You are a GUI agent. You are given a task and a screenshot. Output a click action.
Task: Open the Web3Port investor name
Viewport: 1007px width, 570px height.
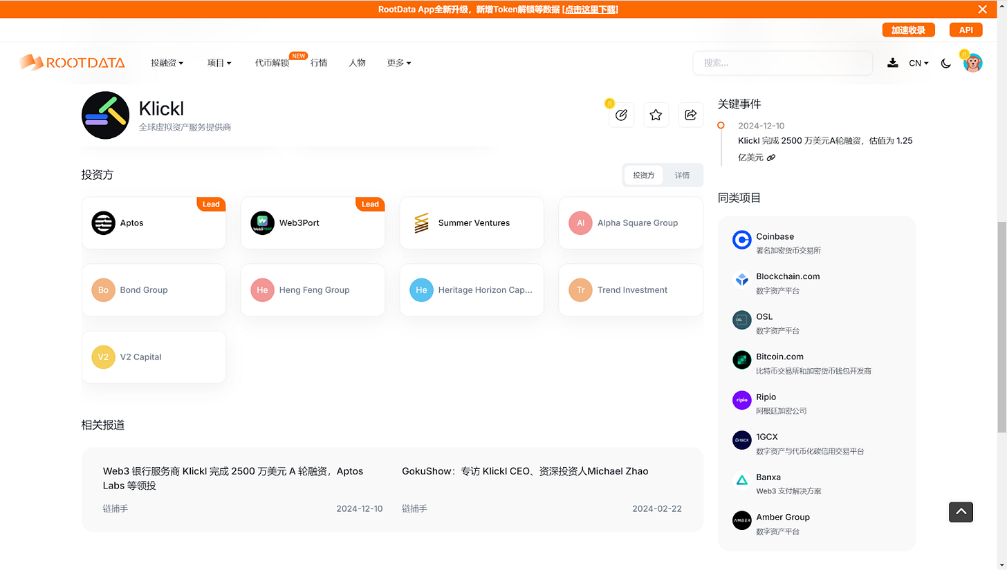[299, 223]
